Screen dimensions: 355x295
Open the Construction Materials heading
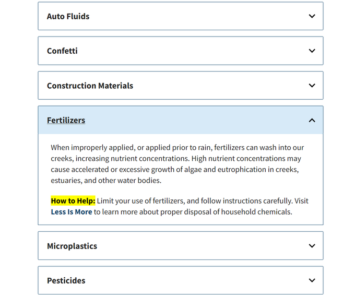(90, 86)
